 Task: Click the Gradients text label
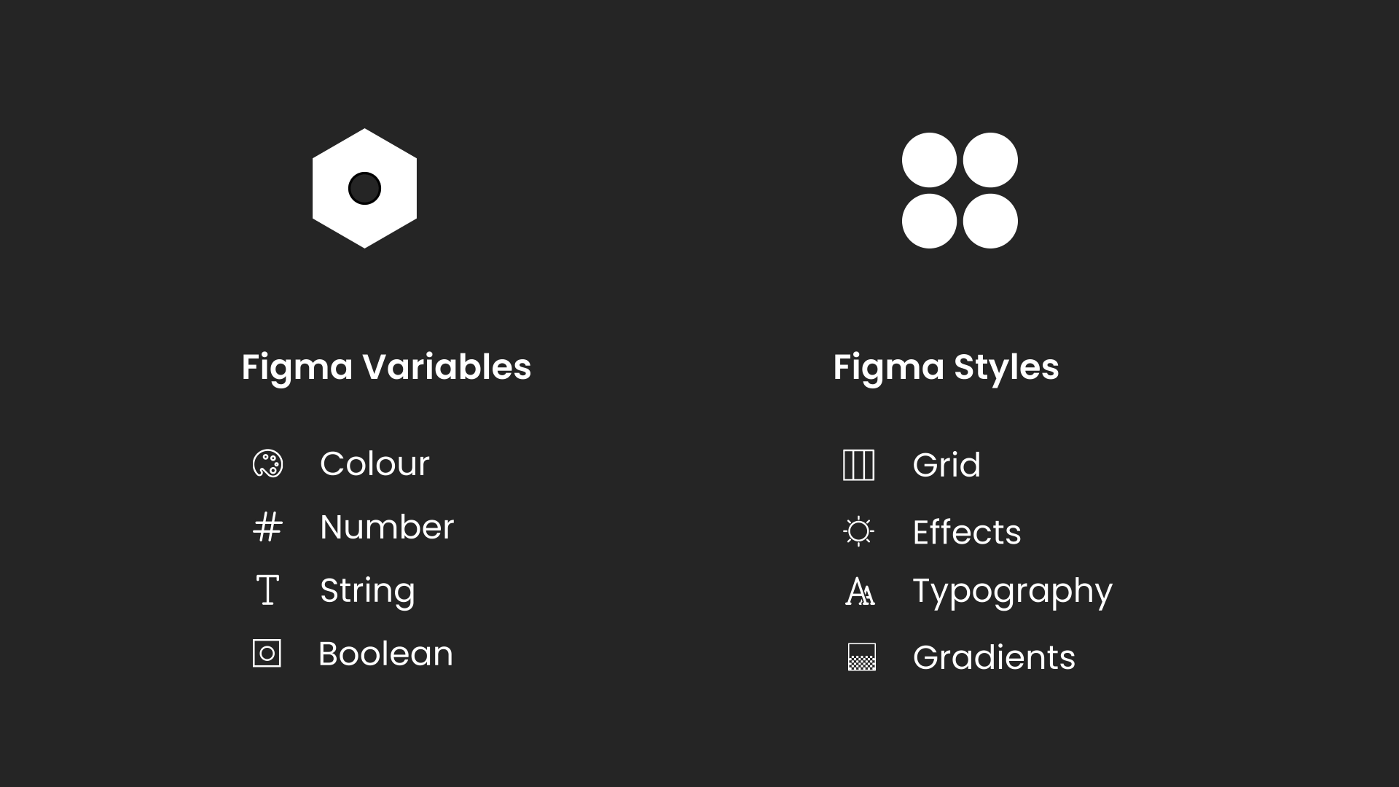pyautogui.click(x=994, y=657)
